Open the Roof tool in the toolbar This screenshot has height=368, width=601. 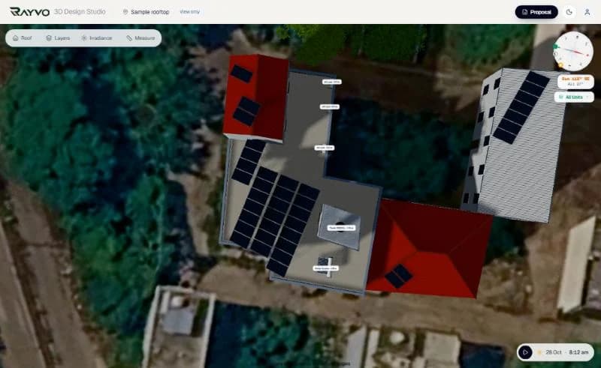point(23,38)
